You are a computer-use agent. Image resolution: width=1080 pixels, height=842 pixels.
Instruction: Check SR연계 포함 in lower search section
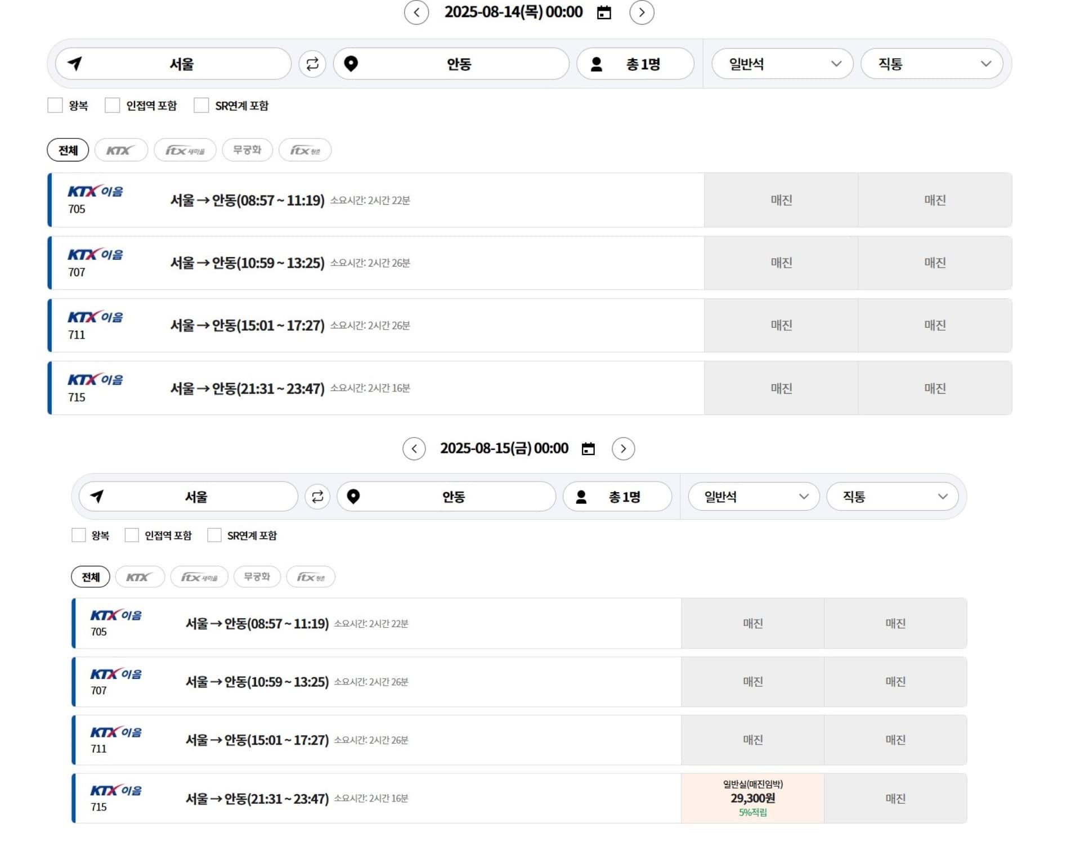[214, 535]
